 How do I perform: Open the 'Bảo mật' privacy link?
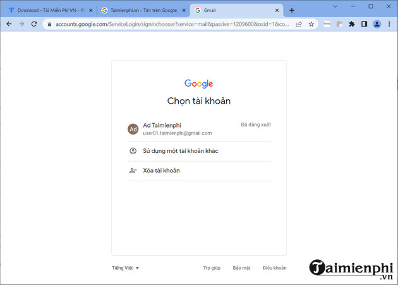click(241, 268)
